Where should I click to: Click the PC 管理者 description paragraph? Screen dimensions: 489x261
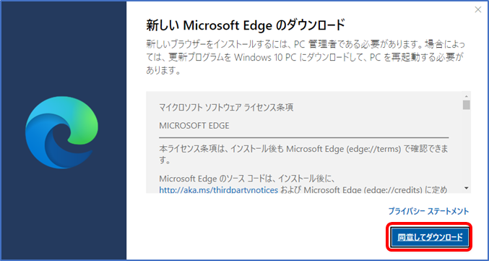click(x=306, y=57)
